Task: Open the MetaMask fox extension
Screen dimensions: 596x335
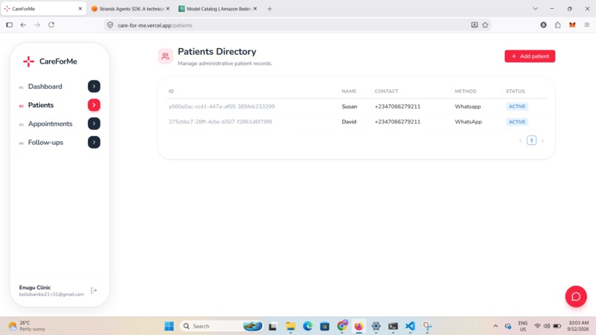Action: 572,25
